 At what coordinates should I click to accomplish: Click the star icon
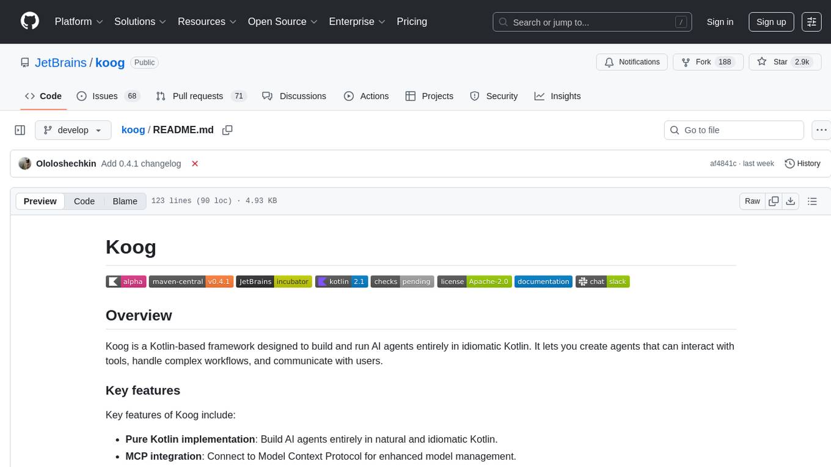761,62
